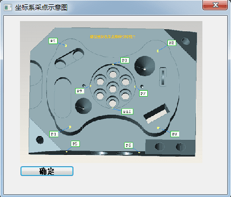The image size is (231, 197).
Task: Click the P6 label at bottom center
Action: (x=128, y=145)
